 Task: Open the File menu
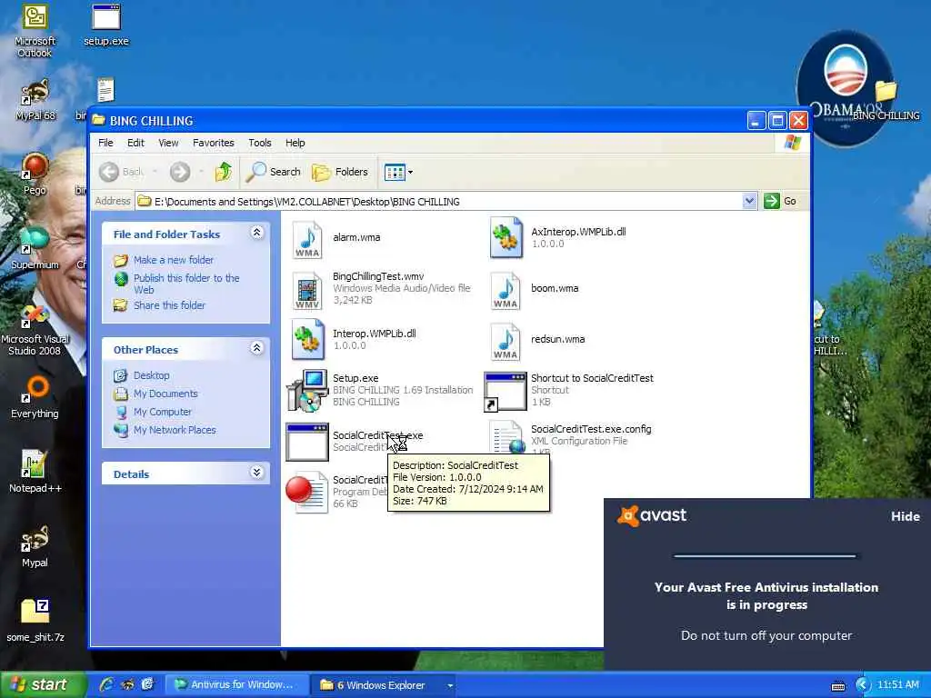click(x=105, y=143)
